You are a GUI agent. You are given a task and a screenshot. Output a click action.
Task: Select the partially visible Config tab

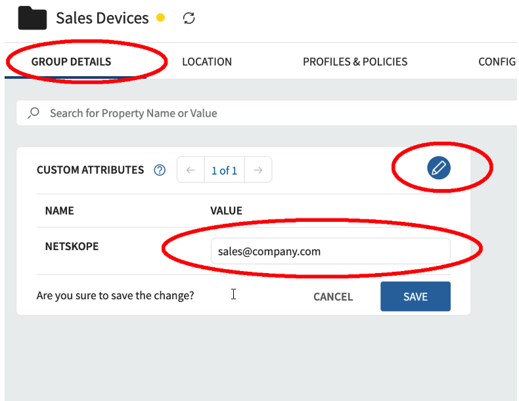(497, 62)
